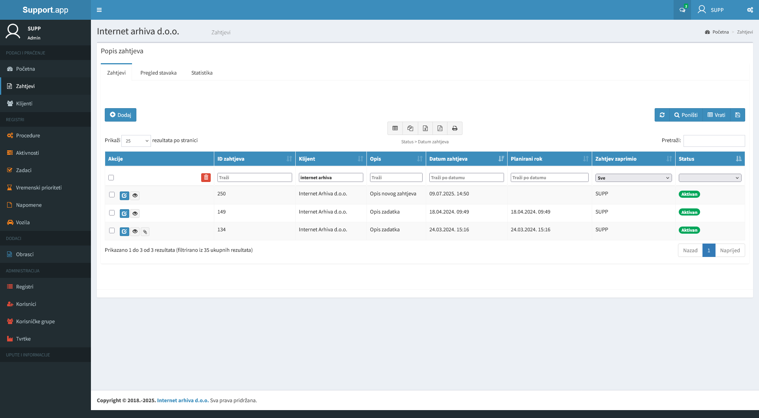Viewport: 759px width, 418px height.
Task: Open column visibility table icon
Action: coord(395,128)
